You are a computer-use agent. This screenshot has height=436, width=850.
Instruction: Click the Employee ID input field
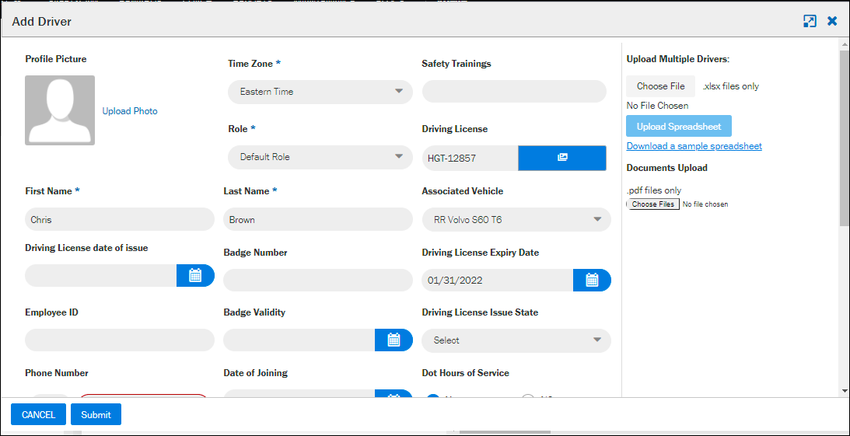pos(120,340)
